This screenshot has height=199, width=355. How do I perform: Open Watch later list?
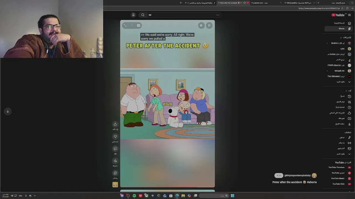339,107
